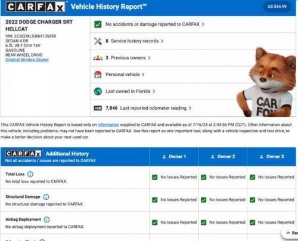Click the CARFAX logo in header
The height and width of the screenshot is (241, 298).
(36, 7)
